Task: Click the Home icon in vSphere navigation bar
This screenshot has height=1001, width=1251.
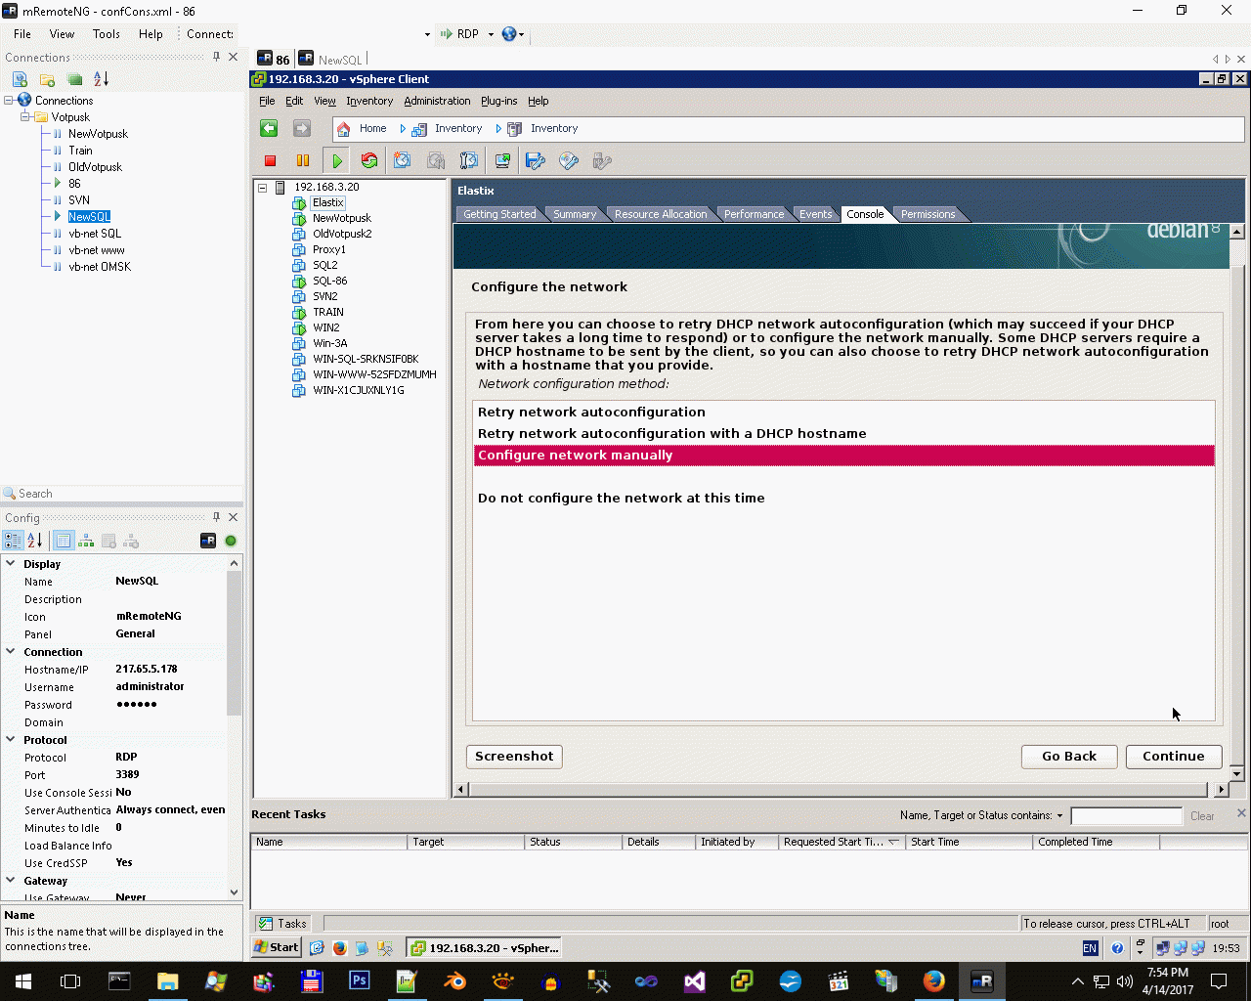Action: click(343, 128)
